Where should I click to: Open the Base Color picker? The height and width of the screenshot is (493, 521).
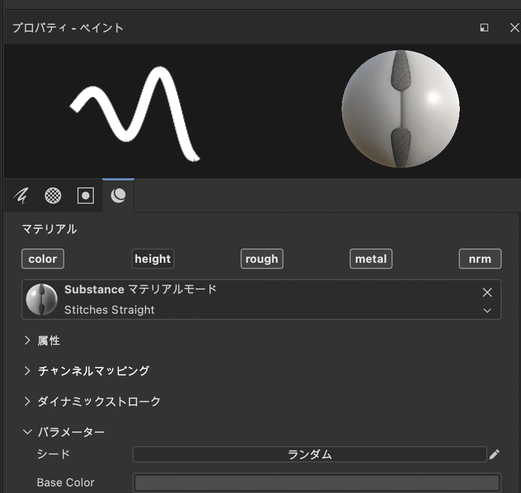(316, 482)
